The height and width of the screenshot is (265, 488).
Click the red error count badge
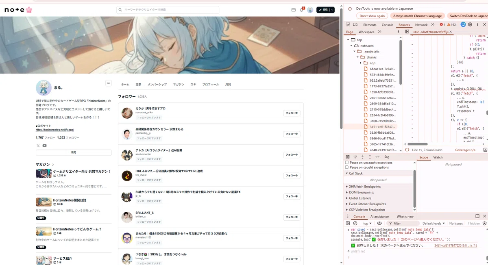point(442,25)
